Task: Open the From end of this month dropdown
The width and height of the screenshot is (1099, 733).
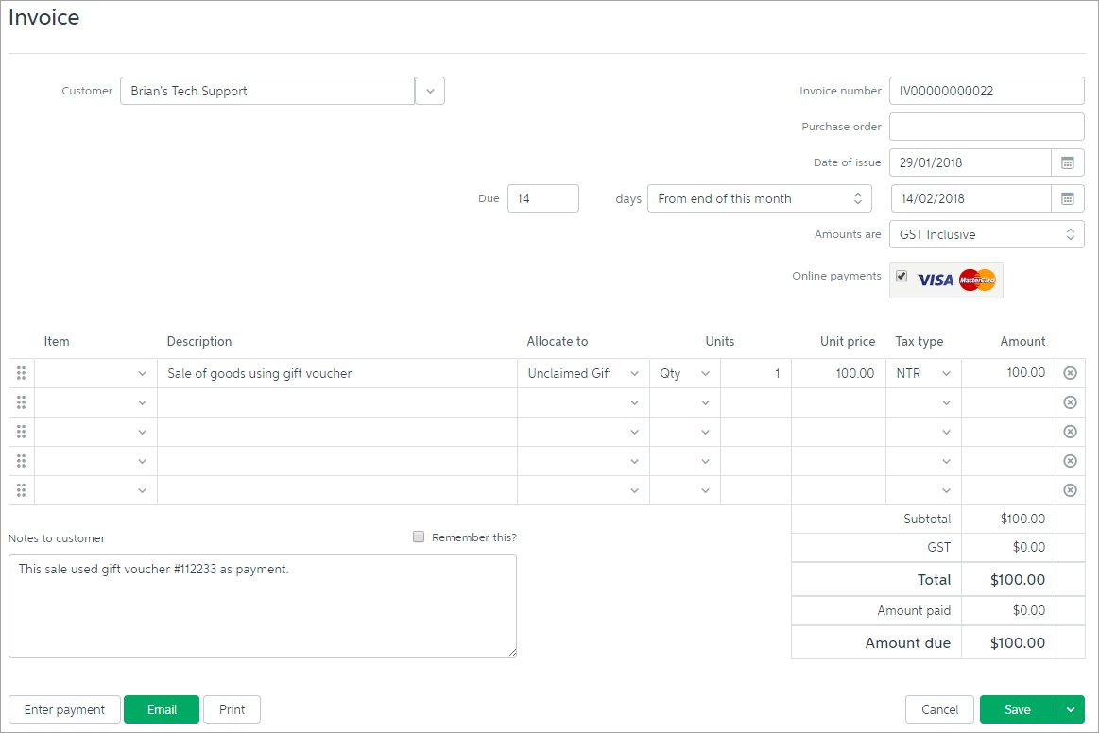Action: [760, 198]
